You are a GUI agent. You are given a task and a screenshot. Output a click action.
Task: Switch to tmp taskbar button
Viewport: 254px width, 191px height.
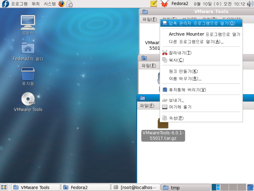[186, 188]
